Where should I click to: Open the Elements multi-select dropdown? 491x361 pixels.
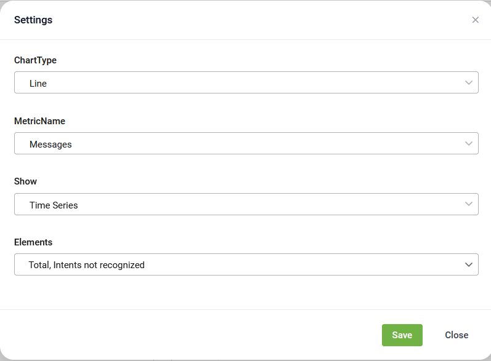pos(246,264)
